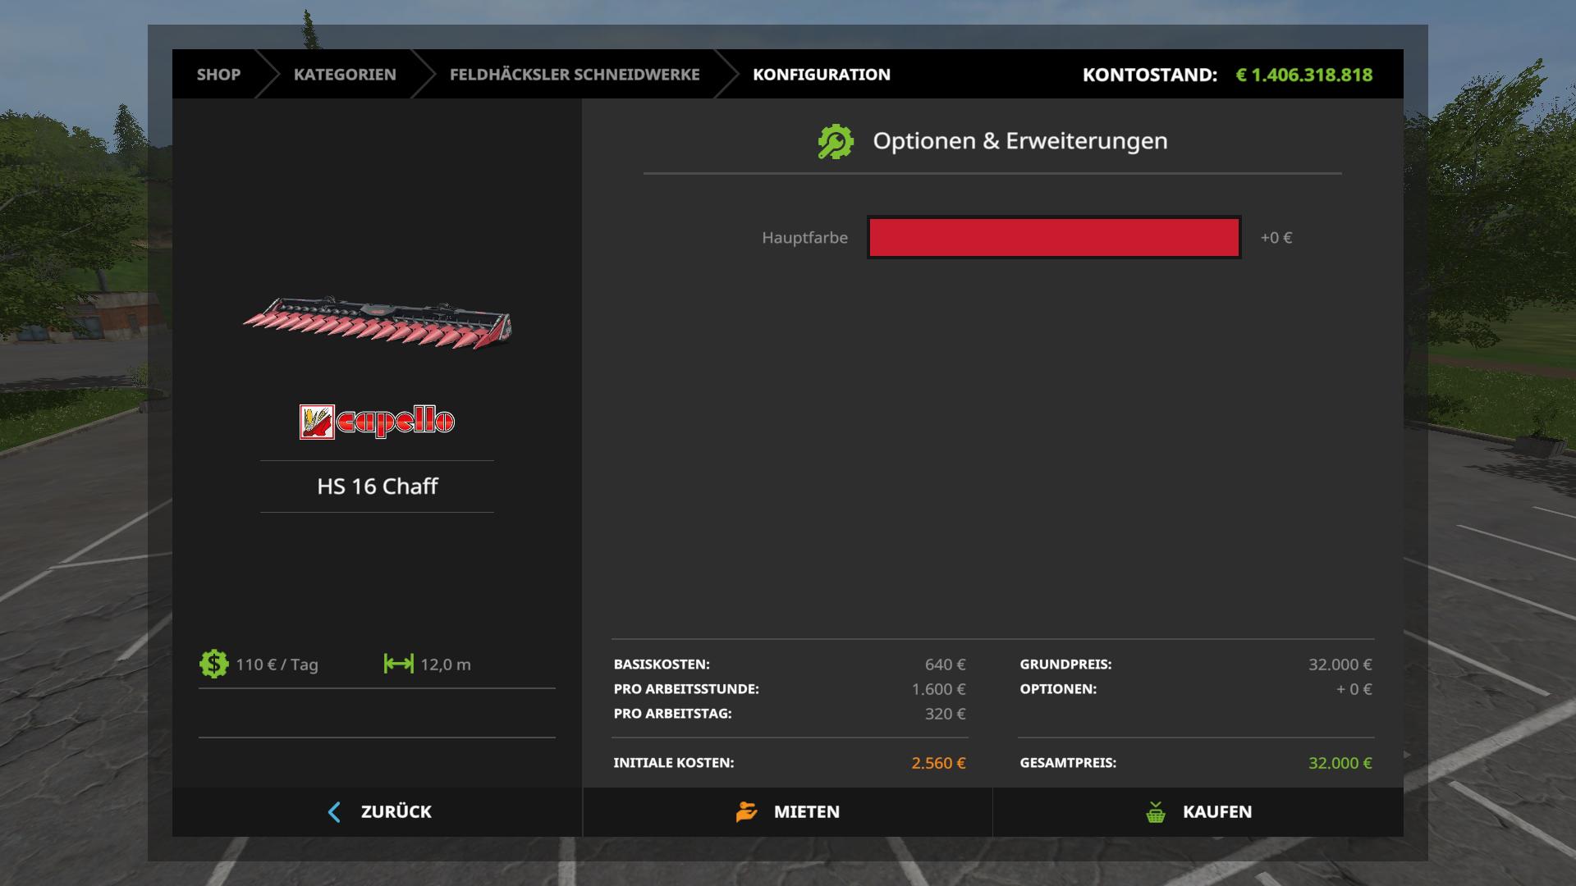Open the Shop breadcrumb

click(x=218, y=75)
